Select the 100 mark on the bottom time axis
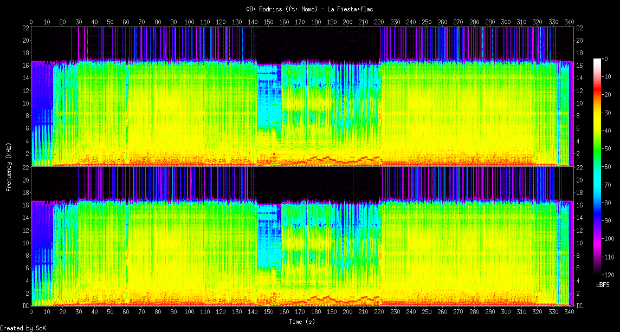Viewport: 620px width, 332px height. 189,313
